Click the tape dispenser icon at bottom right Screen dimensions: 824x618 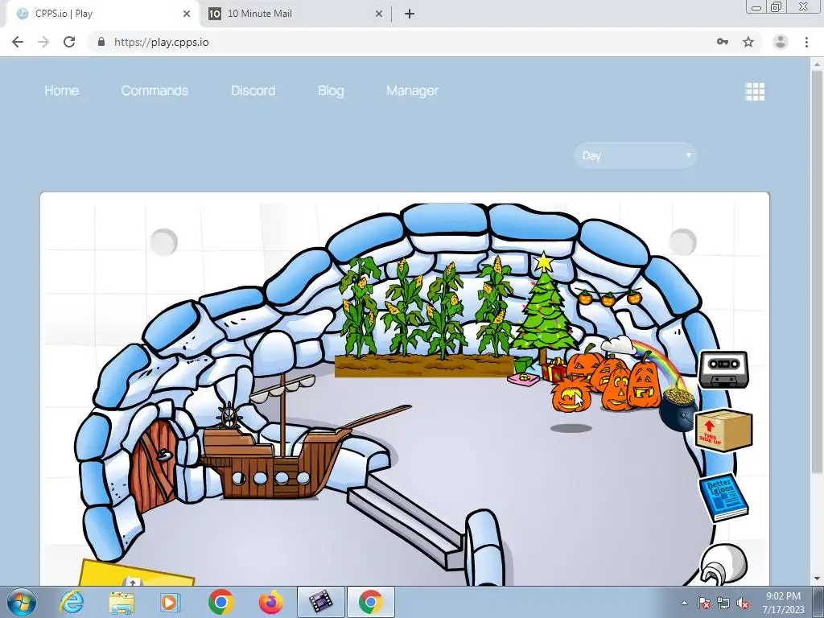(x=723, y=564)
